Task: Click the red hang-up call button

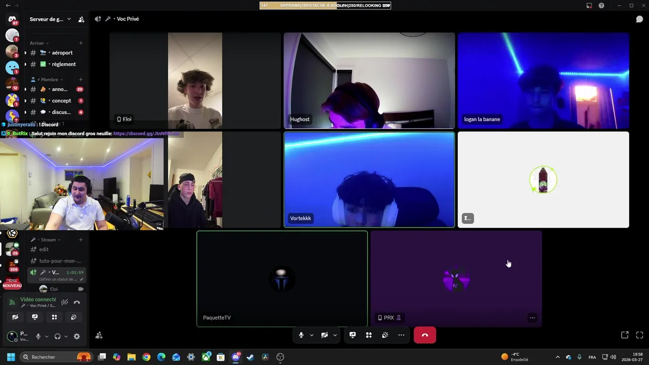Action: pos(425,335)
